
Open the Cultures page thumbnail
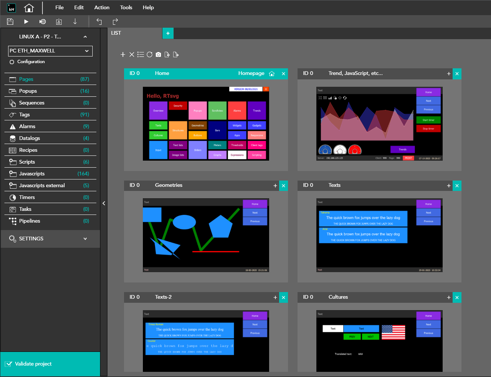[379, 341]
